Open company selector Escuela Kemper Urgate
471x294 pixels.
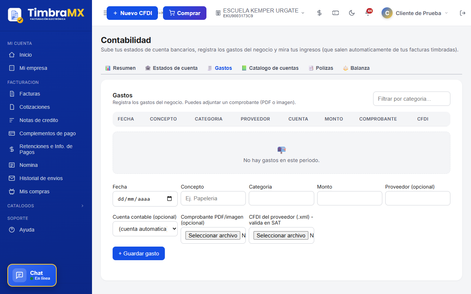(x=260, y=13)
